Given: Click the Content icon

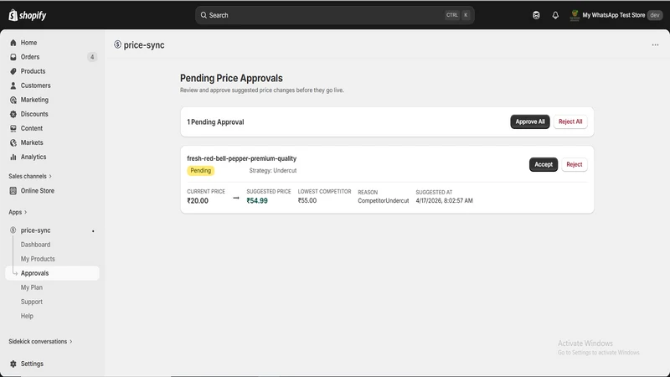Looking at the screenshot, I should point(13,128).
